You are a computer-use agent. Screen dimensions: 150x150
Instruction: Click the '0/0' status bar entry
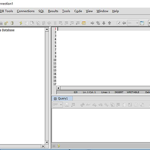pos(76,92)
